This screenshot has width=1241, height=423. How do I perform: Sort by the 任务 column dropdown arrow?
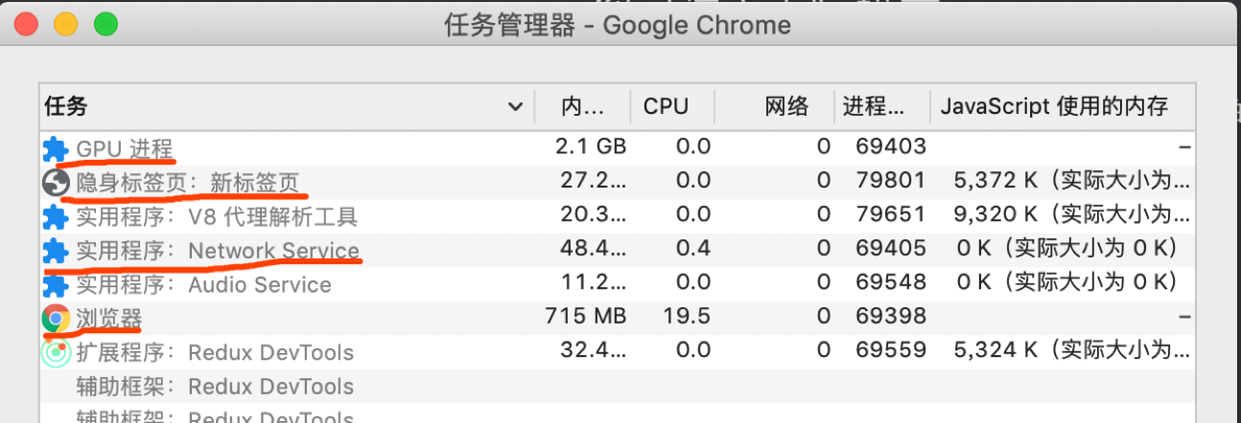[515, 106]
